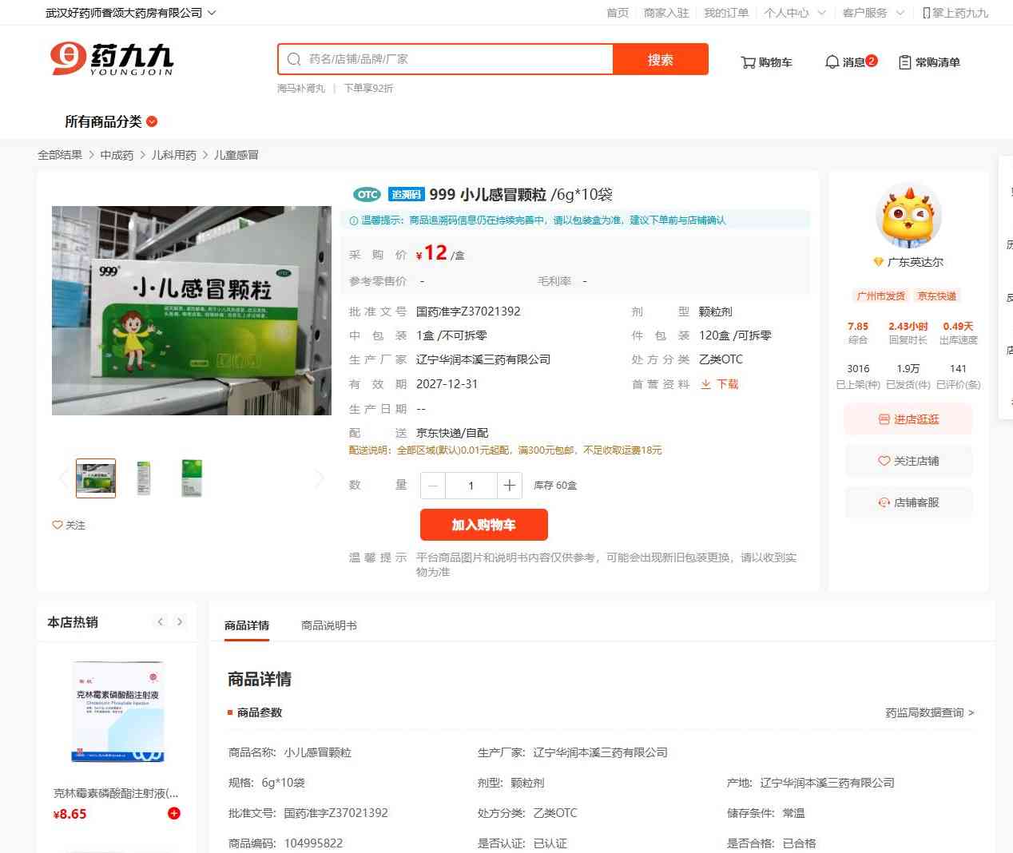Open the frequent purchase list icon

point(904,62)
